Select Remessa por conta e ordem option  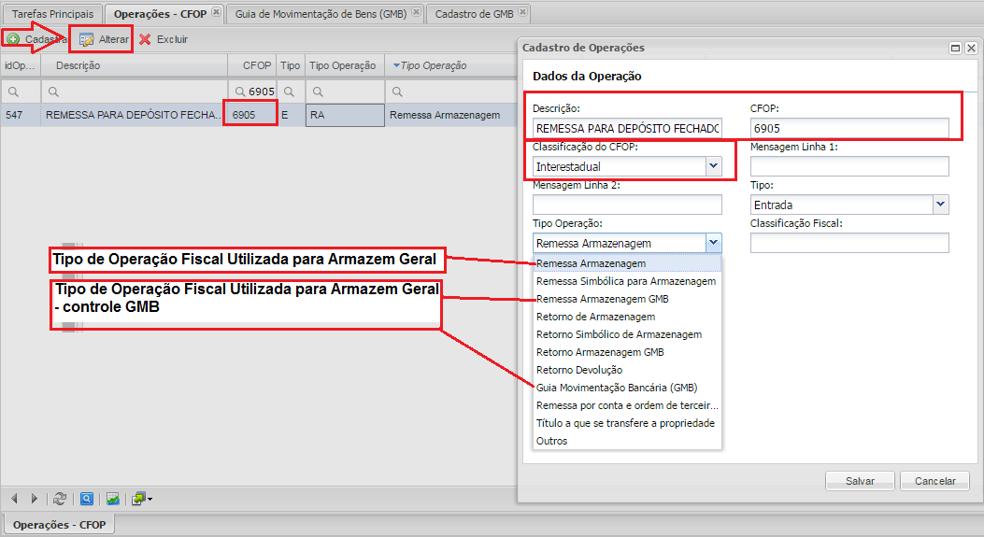[628, 405]
